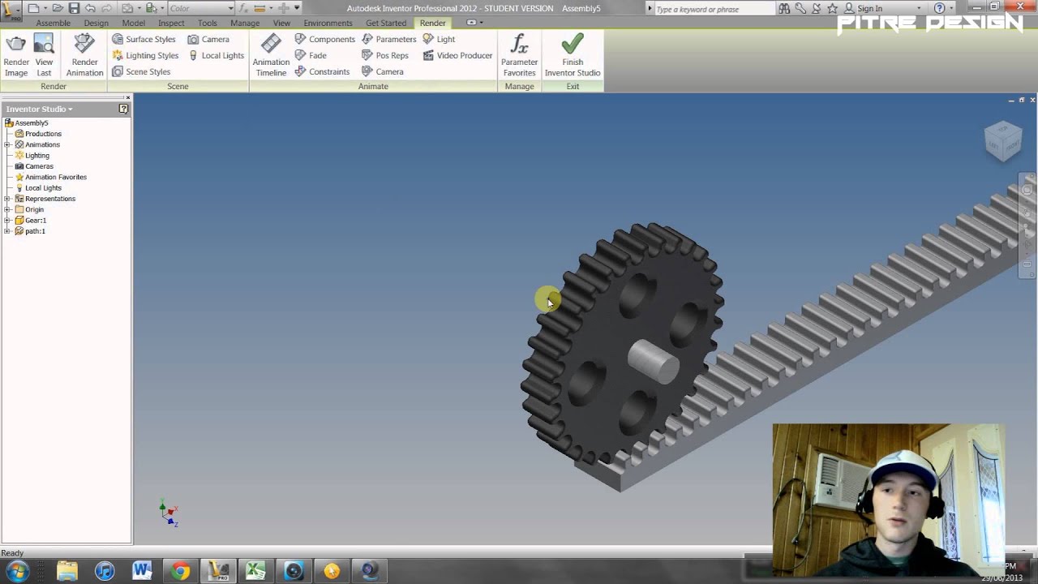Viewport: 1038px width, 584px height.
Task: Open Google Chrome from the taskbar
Action: [x=180, y=571]
